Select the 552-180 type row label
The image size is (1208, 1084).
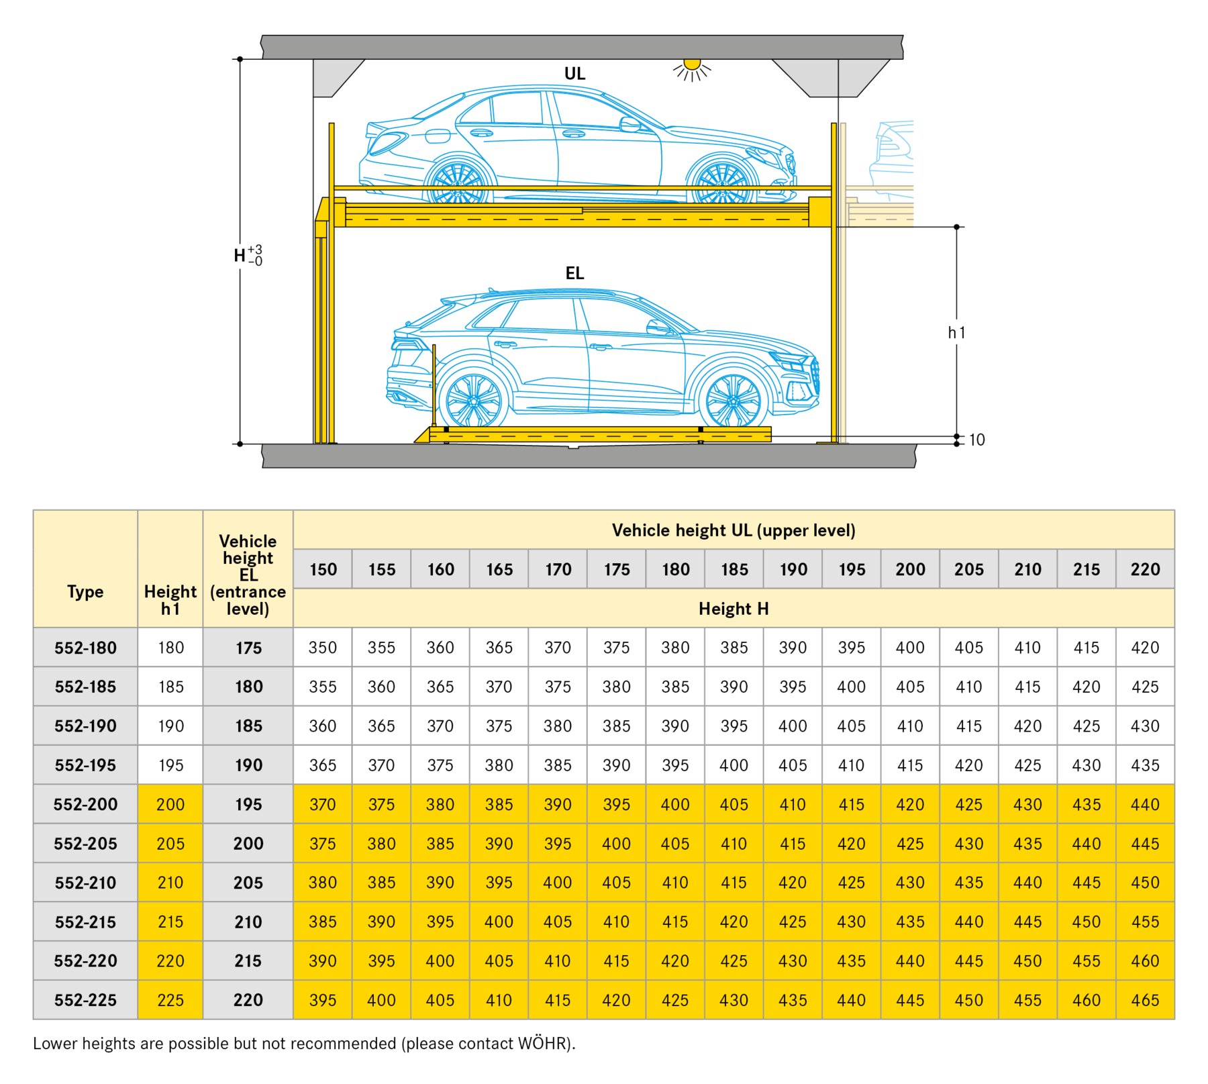85,648
